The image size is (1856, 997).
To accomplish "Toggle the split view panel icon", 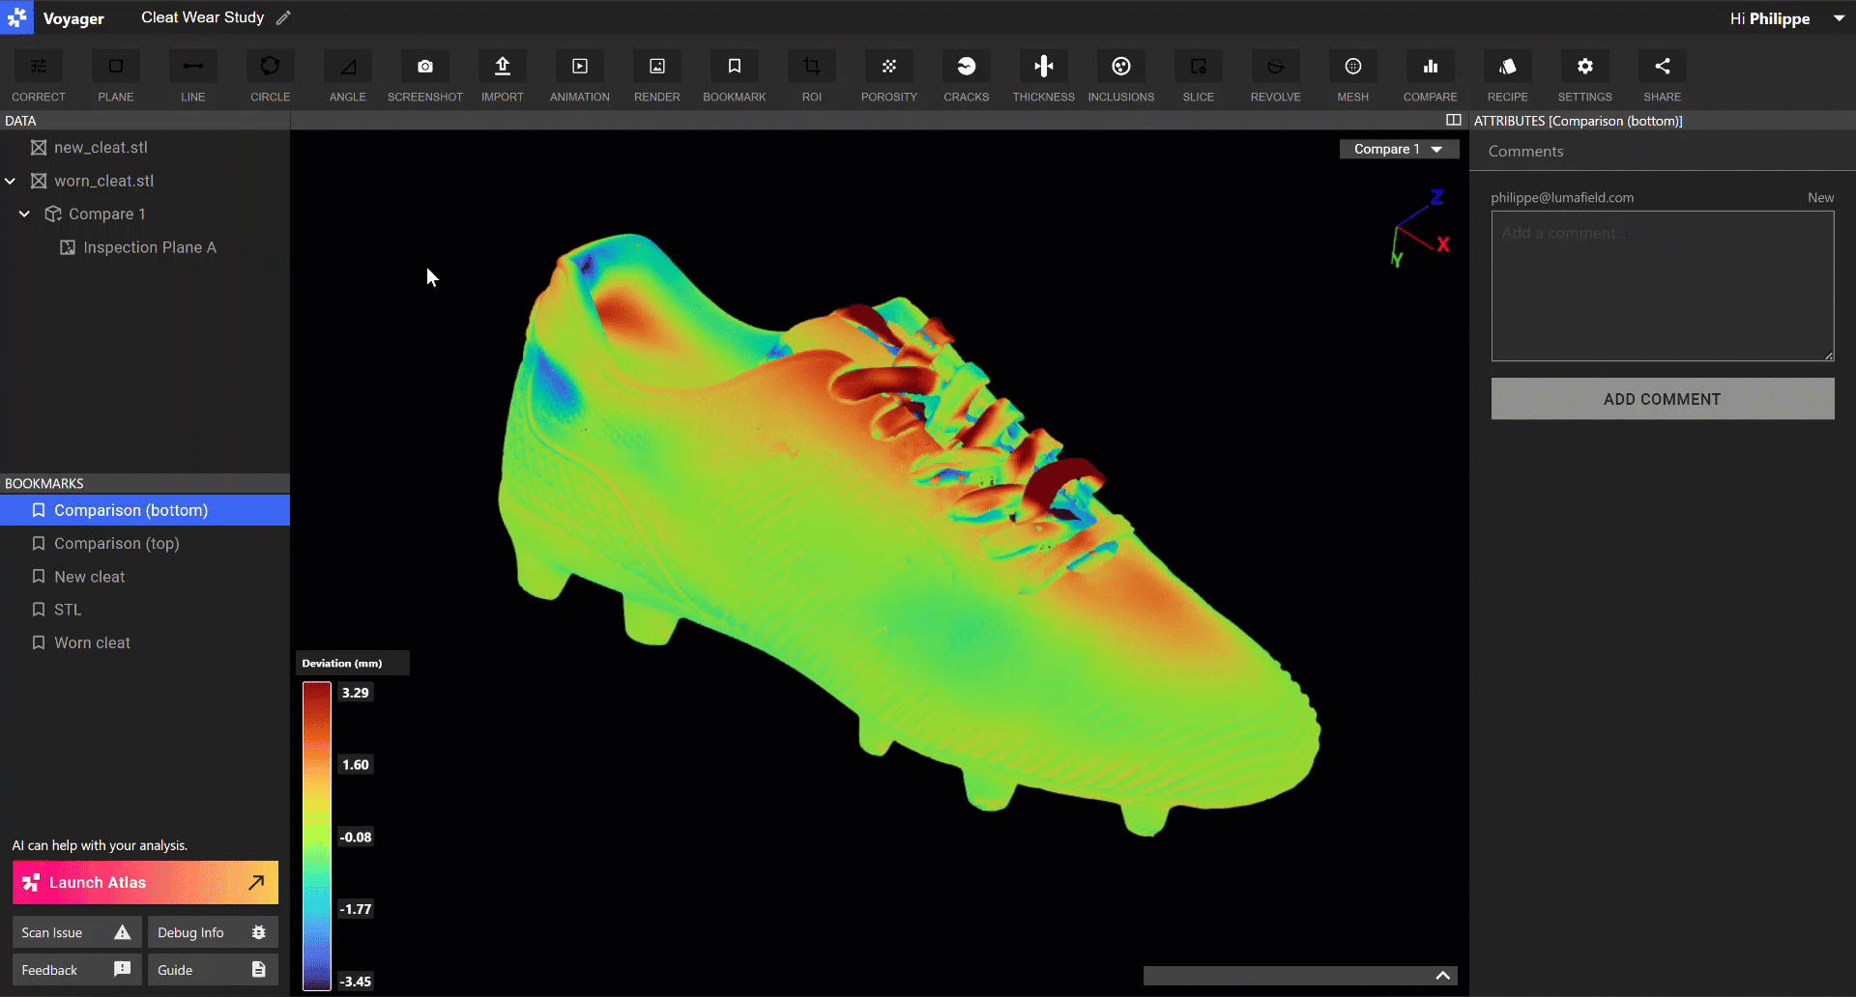I will coord(1453,120).
